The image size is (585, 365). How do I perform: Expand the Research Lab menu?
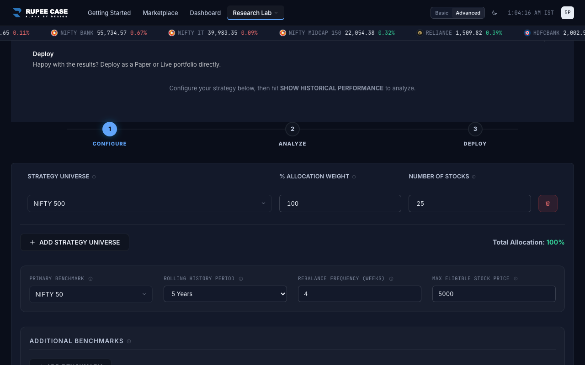(255, 13)
